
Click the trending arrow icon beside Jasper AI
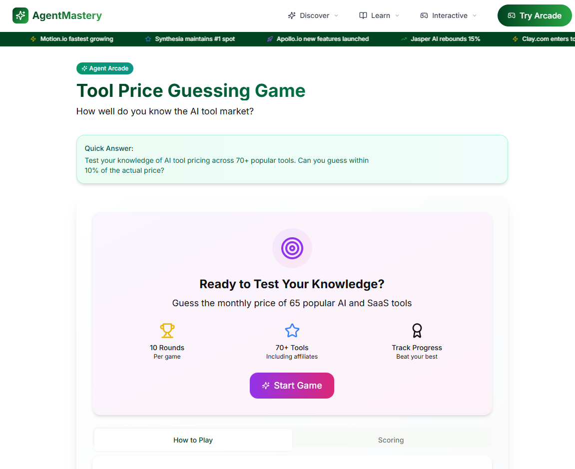point(404,39)
